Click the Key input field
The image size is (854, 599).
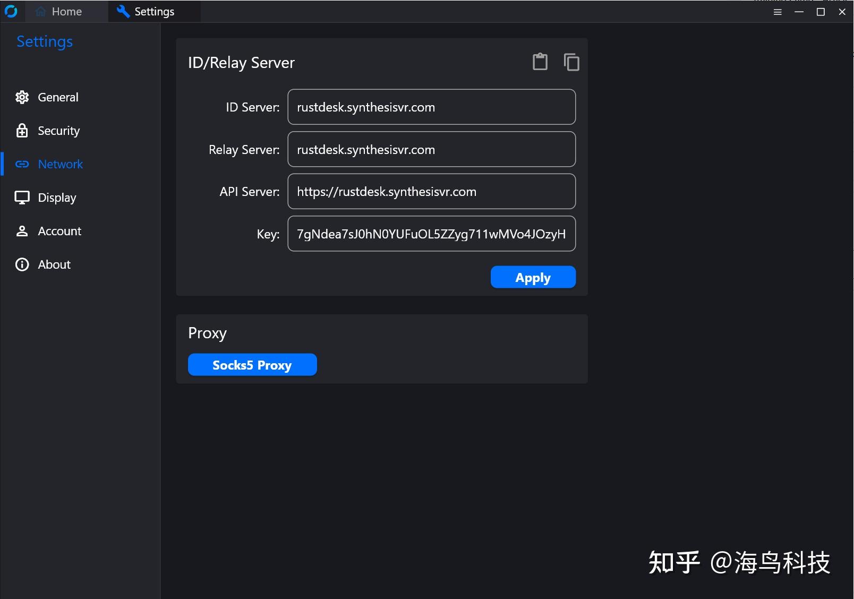point(431,234)
